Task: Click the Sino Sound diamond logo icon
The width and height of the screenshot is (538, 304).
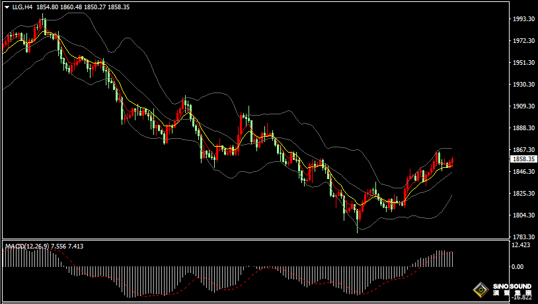Action: (x=480, y=290)
